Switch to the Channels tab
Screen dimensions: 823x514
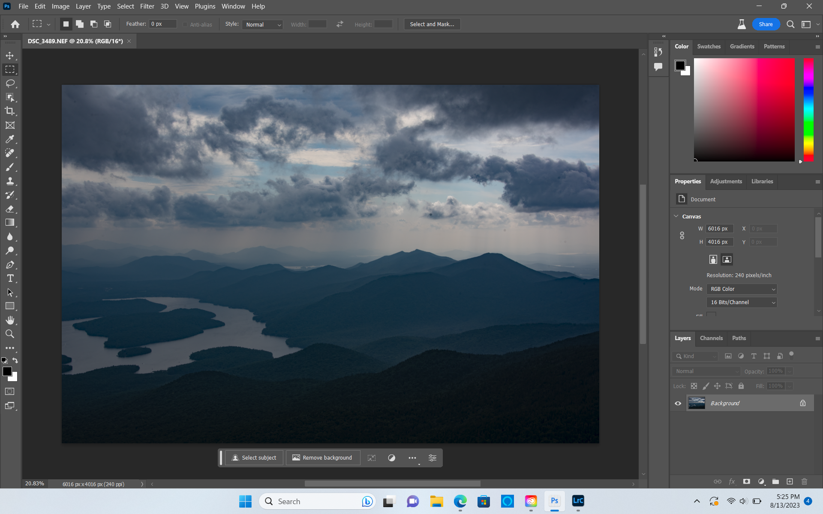click(711, 338)
